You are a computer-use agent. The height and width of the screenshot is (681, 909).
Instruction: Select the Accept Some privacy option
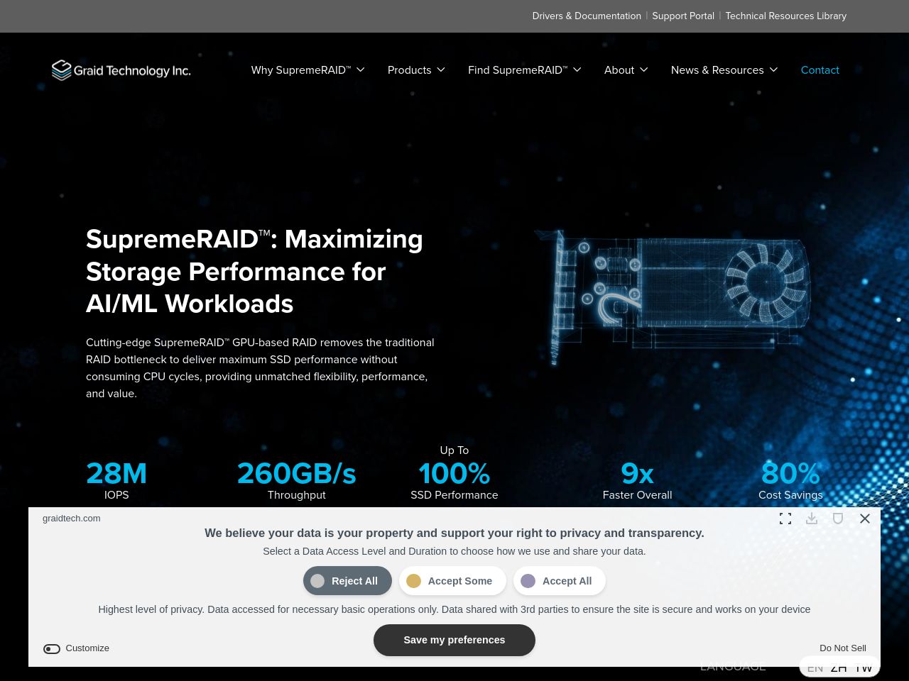(452, 581)
